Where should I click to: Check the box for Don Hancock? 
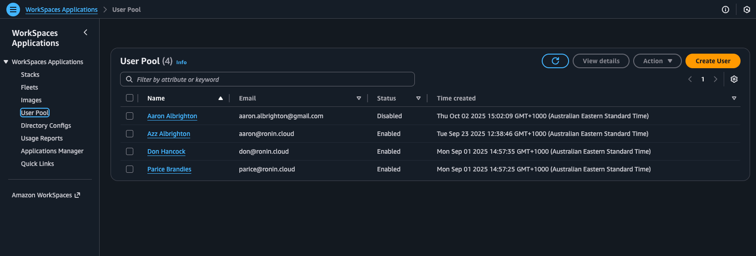click(x=130, y=151)
